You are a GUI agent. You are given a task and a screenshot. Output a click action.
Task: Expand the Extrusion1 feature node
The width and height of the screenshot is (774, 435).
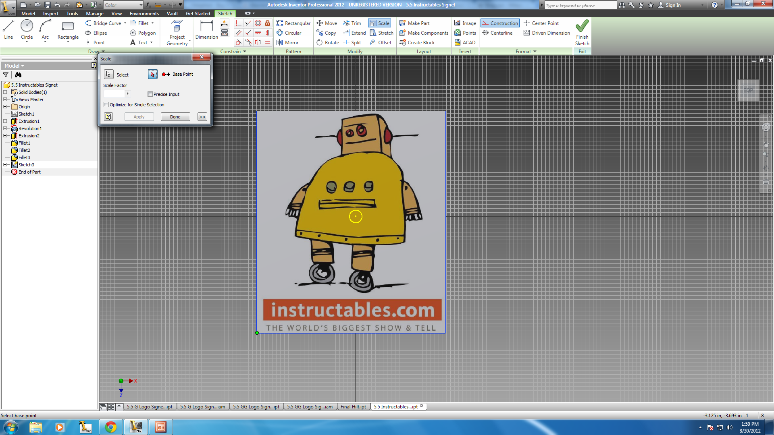[x=5, y=121]
